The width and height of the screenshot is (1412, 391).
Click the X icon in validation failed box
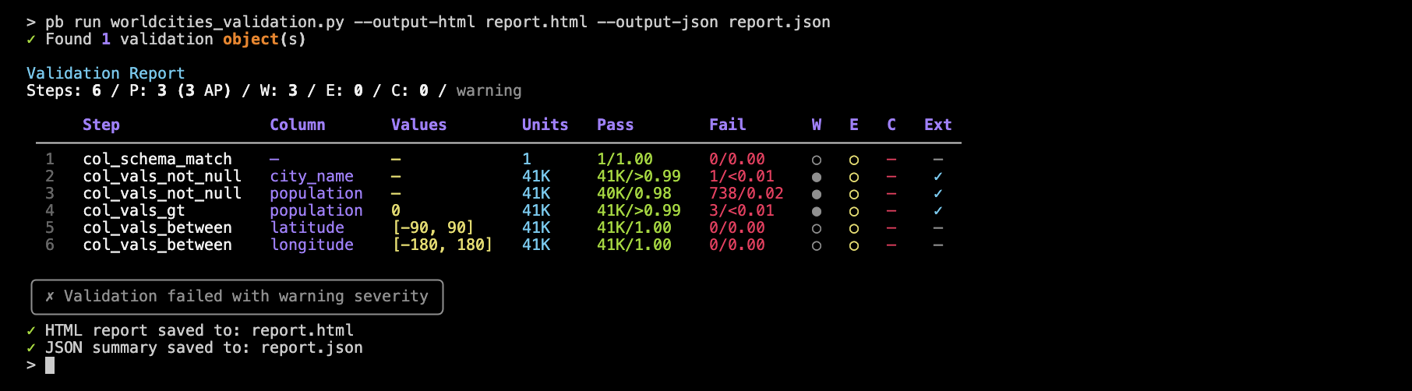[x=50, y=297]
